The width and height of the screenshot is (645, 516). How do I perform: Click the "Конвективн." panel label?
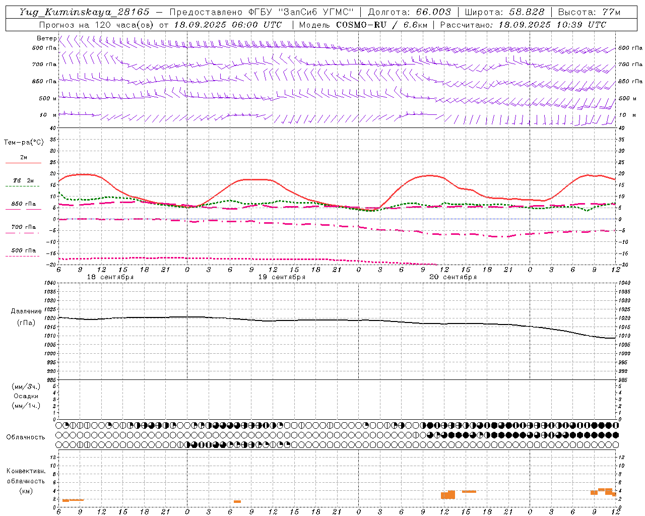[26, 471]
